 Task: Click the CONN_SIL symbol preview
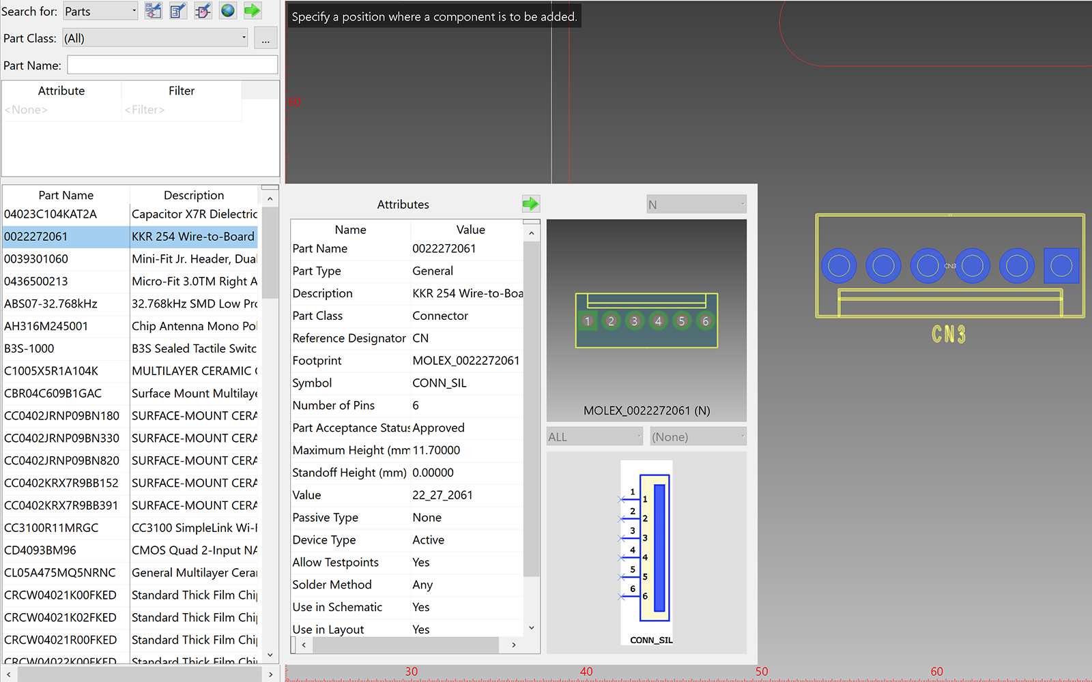click(646, 551)
